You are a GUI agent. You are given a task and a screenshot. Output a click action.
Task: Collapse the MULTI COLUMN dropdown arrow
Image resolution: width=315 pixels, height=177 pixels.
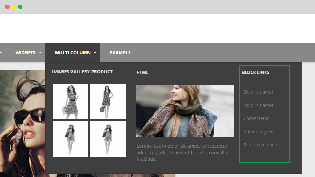click(95, 53)
